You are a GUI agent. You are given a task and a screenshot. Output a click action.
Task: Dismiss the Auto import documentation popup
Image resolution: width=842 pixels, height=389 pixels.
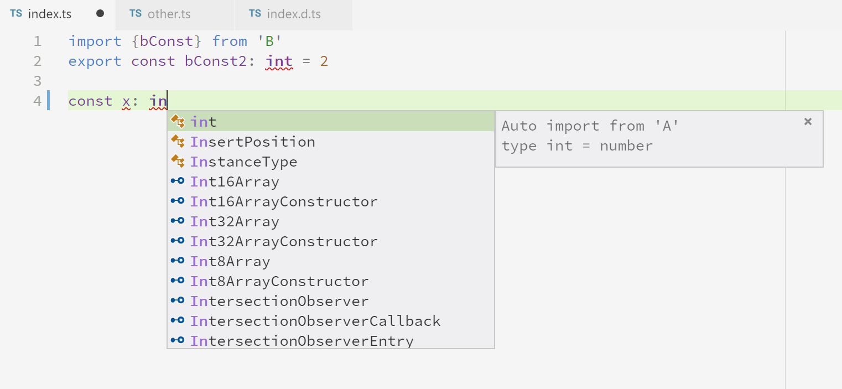coord(808,121)
